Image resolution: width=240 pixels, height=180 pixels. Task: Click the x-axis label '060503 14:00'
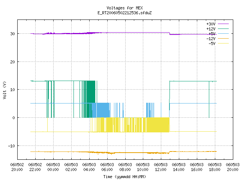click(x=178, y=167)
